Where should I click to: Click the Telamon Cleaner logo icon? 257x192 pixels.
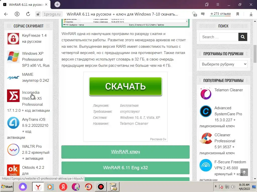206,93
